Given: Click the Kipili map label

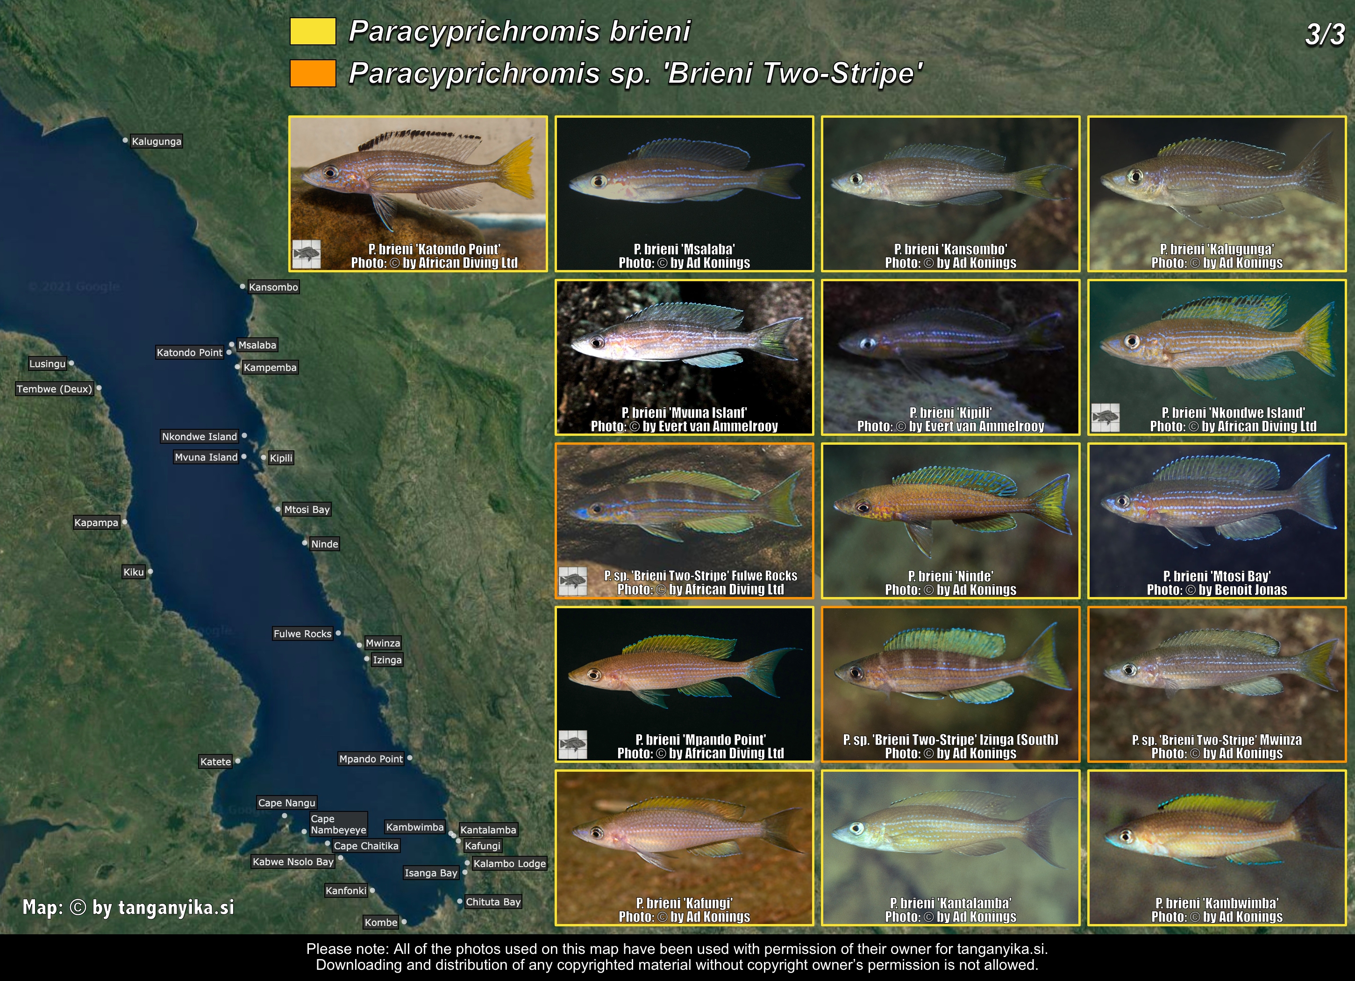Looking at the screenshot, I should [x=281, y=458].
